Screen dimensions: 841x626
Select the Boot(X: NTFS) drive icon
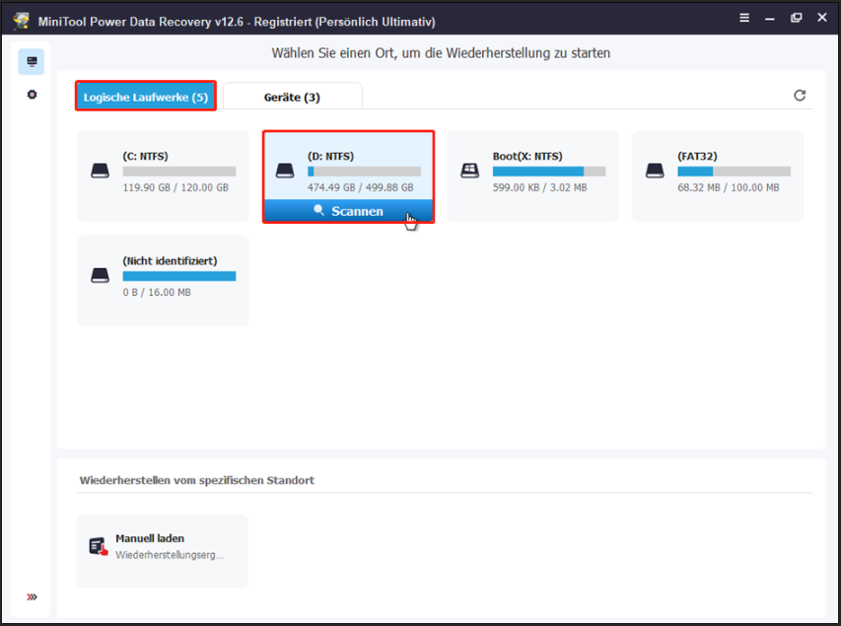tap(470, 172)
